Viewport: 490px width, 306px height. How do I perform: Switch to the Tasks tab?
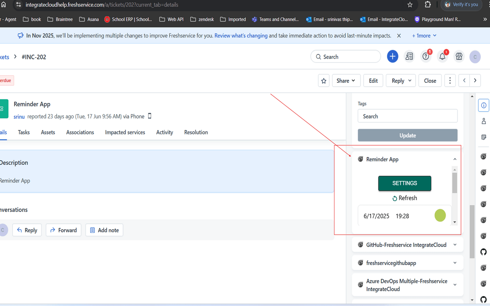(24, 132)
